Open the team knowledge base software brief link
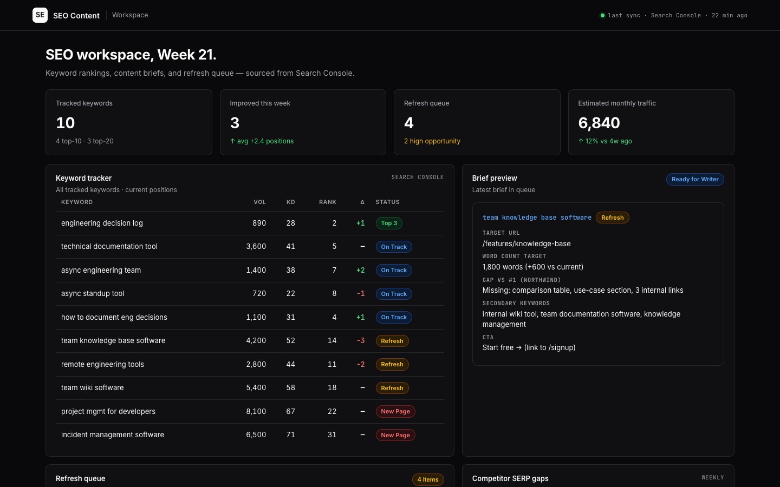 click(537, 218)
